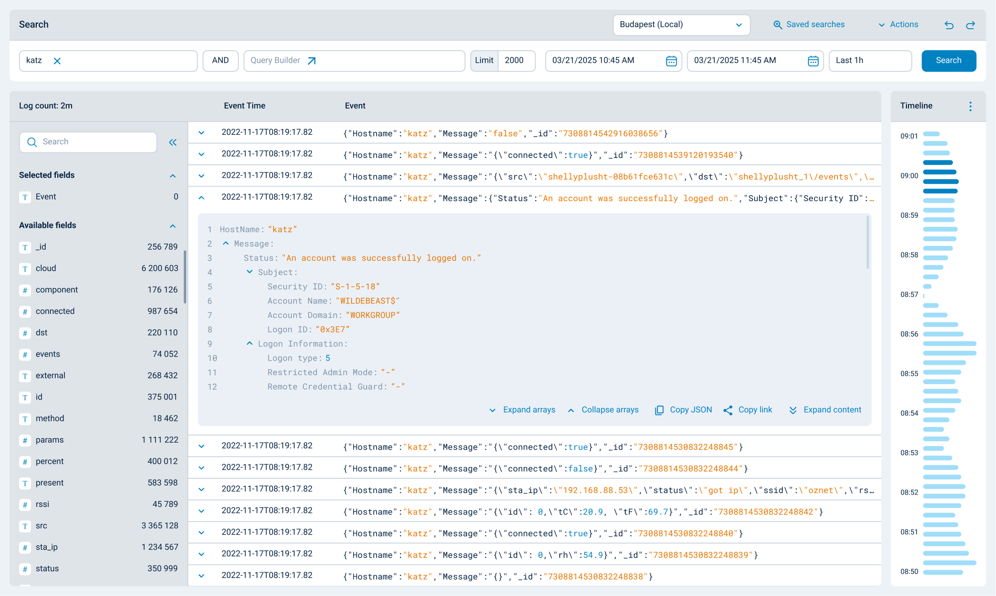Click the rssi field type icon
The width and height of the screenshot is (996, 596).
coord(25,504)
